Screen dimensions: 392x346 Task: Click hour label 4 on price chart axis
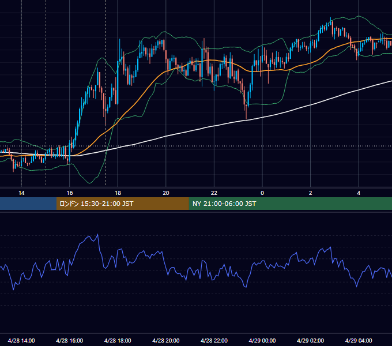pyautogui.click(x=359, y=193)
